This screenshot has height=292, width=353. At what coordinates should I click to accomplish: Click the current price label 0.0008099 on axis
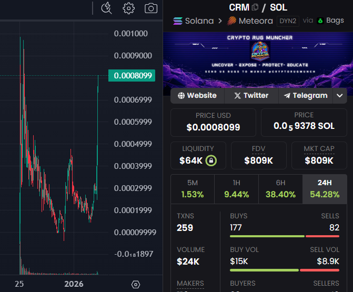point(132,75)
